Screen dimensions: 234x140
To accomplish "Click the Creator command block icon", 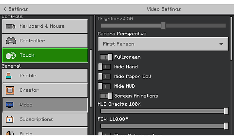I will (x=10, y=90).
